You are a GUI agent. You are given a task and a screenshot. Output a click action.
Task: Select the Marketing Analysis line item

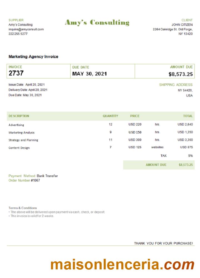22,133
